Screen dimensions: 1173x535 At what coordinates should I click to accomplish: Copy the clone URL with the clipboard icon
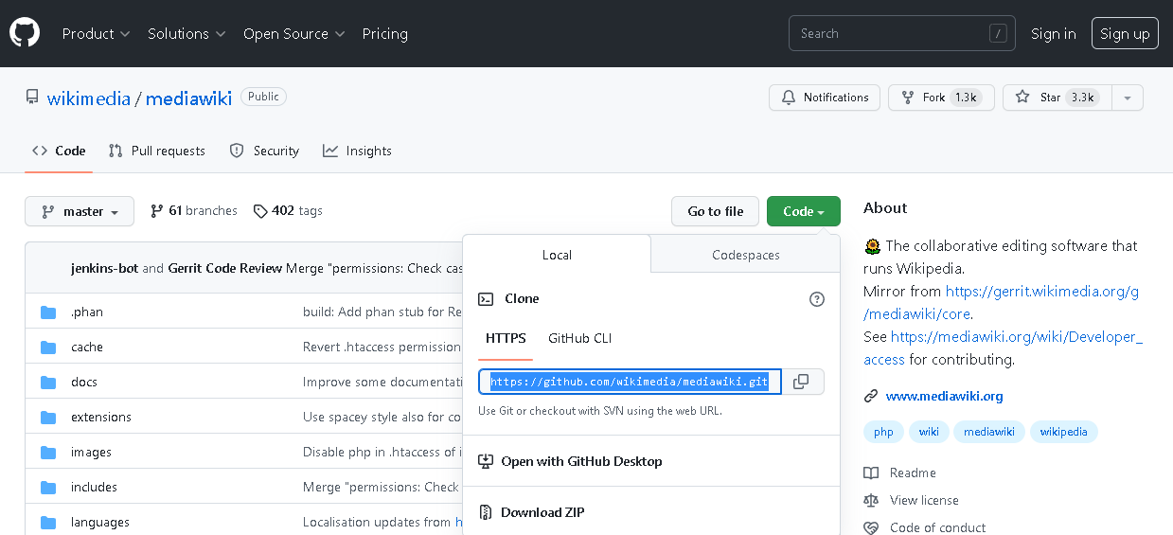point(801,382)
